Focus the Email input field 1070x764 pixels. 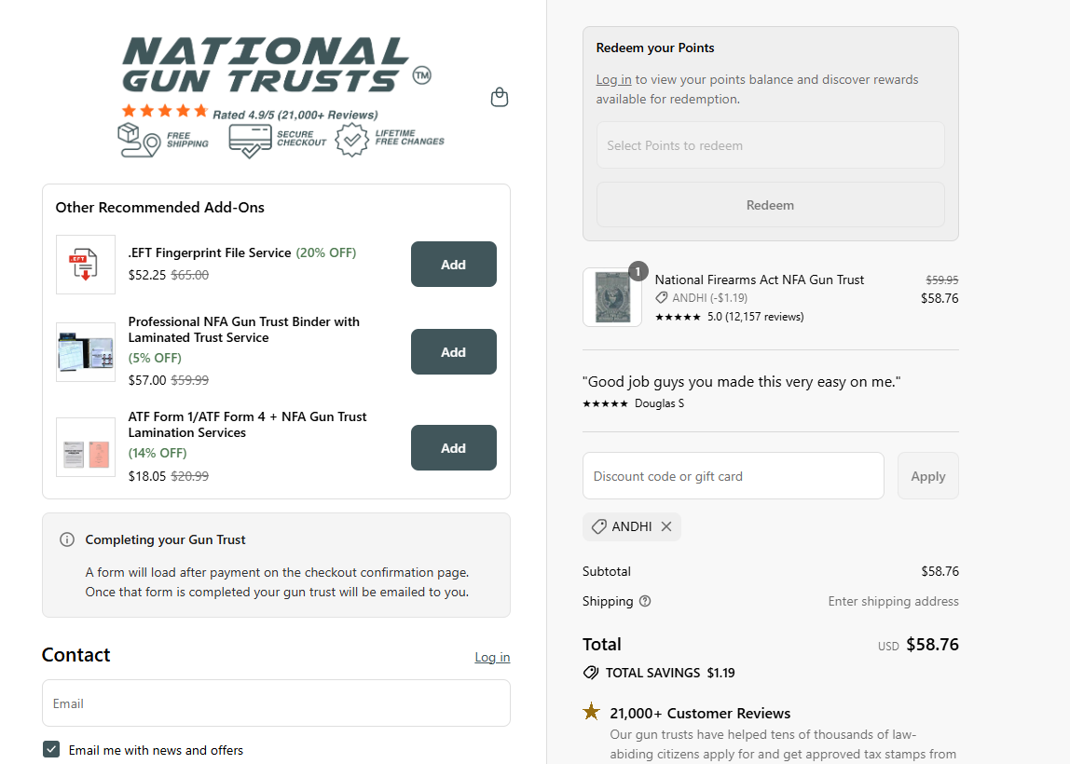coord(277,703)
